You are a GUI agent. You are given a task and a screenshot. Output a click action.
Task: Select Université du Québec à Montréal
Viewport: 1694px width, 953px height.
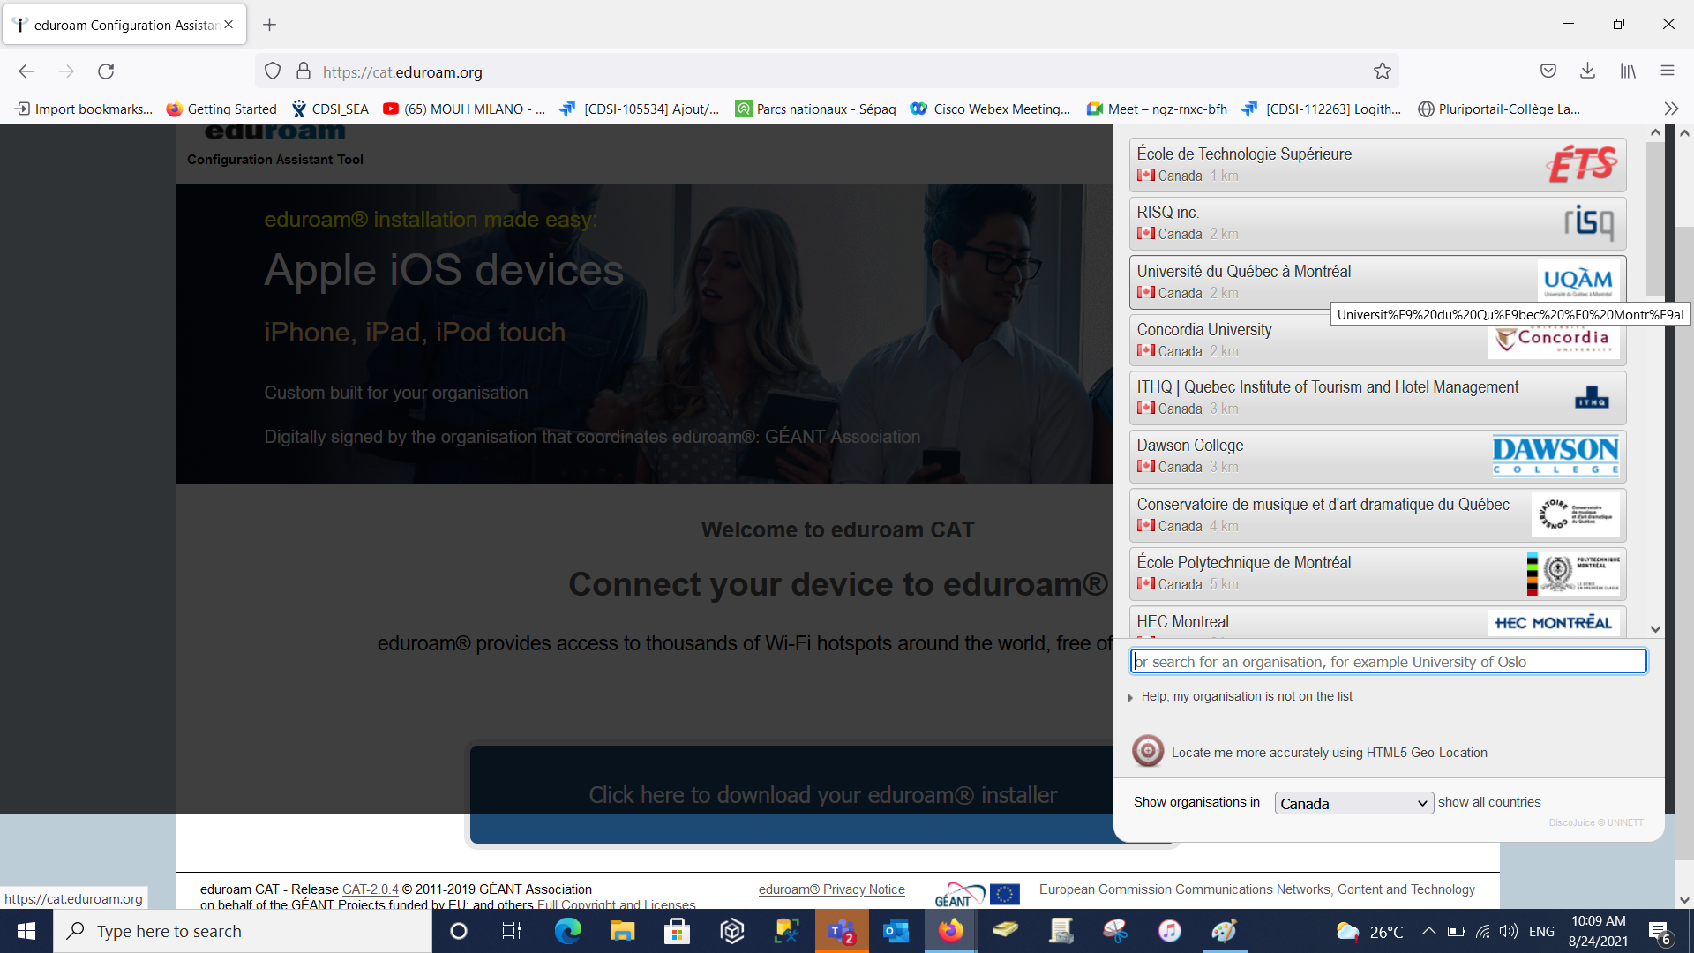[x=1377, y=282]
